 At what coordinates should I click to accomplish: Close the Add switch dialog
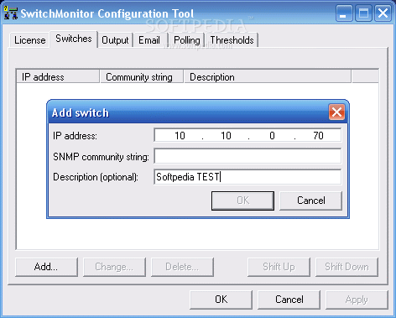click(x=336, y=112)
